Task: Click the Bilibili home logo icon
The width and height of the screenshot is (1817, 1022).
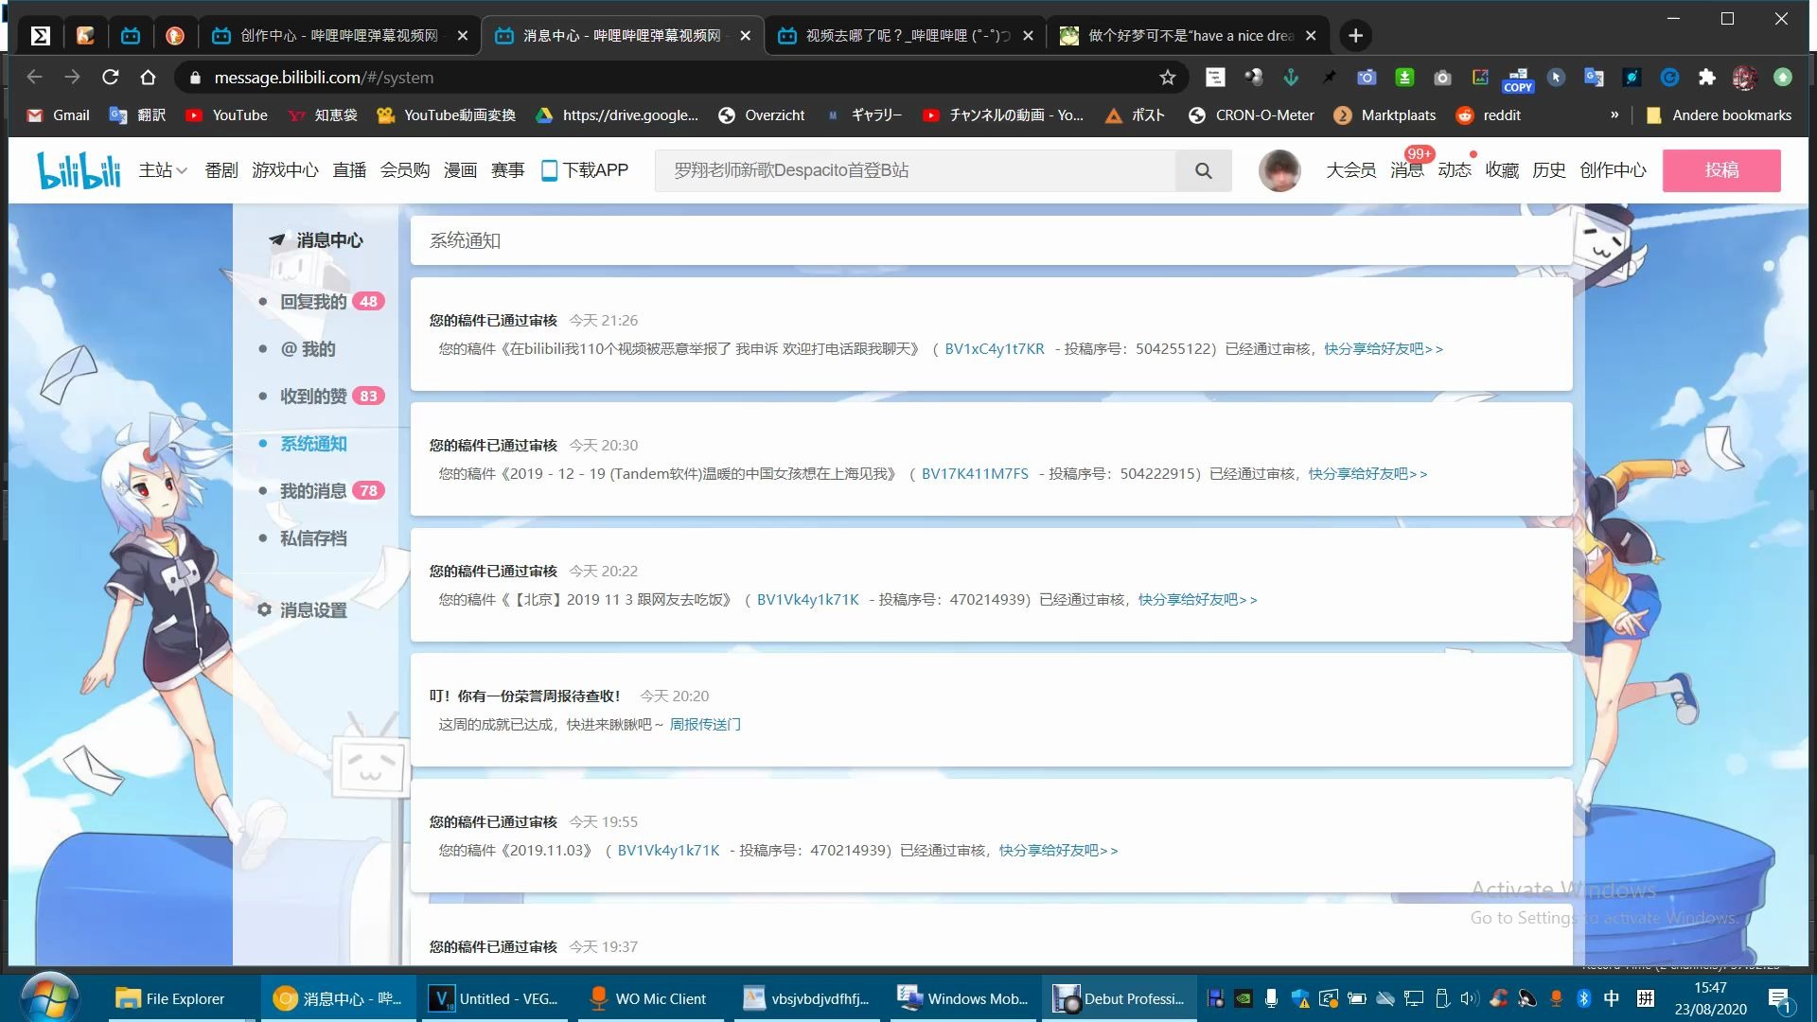Action: click(78, 169)
